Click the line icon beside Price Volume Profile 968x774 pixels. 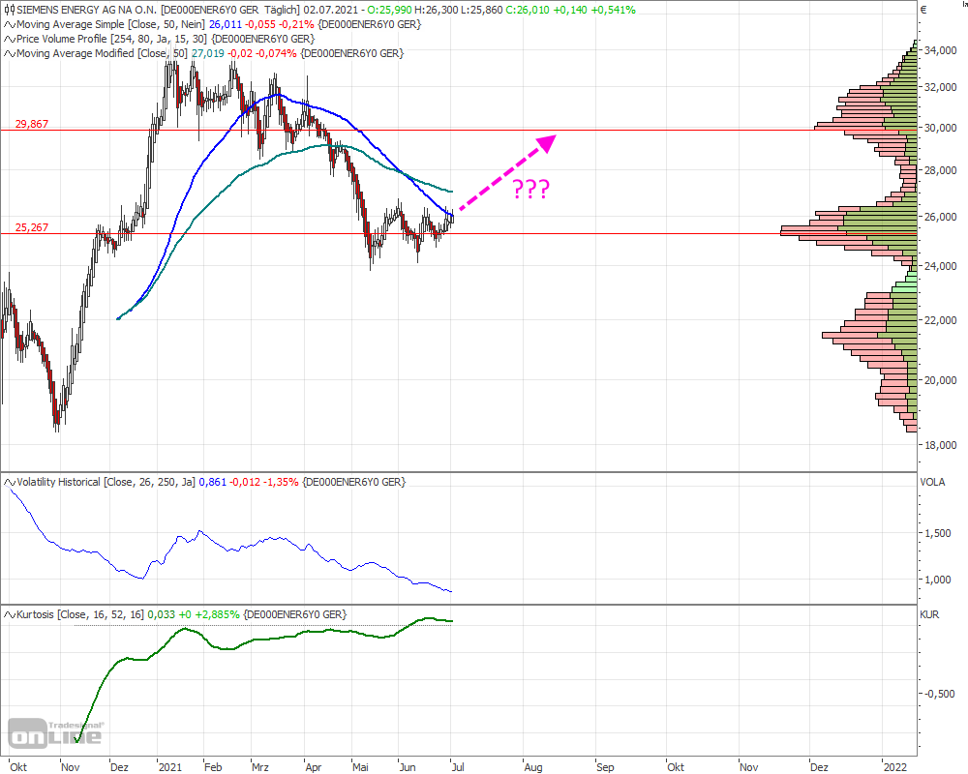click(10, 39)
